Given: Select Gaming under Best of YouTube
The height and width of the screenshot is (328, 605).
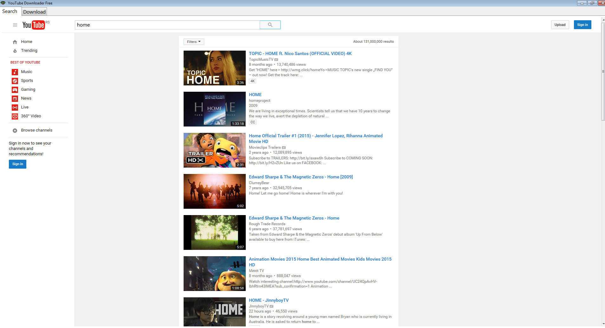Looking at the screenshot, I should point(28,90).
